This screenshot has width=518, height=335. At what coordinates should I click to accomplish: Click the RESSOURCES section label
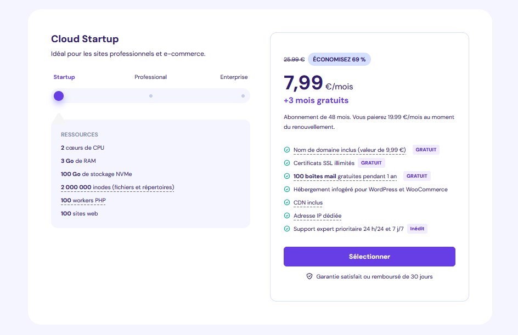click(x=80, y=135)
